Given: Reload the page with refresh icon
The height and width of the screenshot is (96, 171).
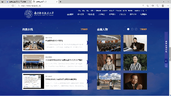Looking at the screenshot, I should [13, 6].
